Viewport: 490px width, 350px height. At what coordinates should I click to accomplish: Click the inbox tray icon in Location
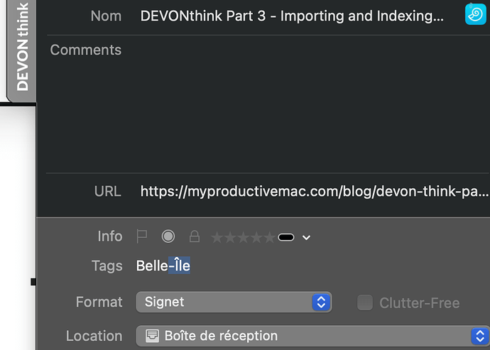152,336
